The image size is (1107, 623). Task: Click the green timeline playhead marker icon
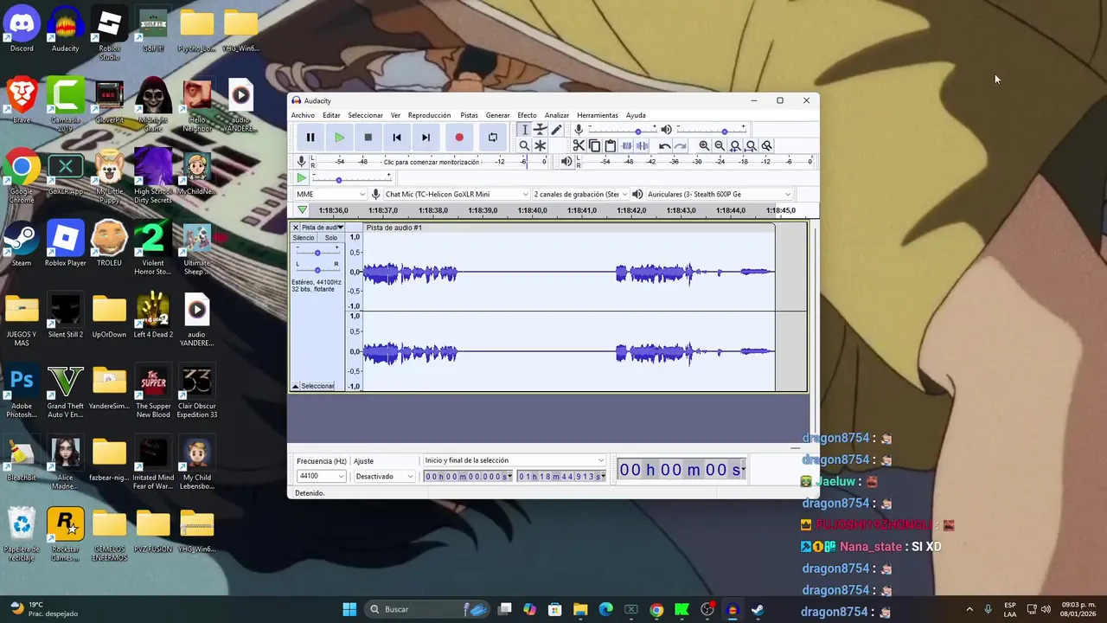click(302, 210)
